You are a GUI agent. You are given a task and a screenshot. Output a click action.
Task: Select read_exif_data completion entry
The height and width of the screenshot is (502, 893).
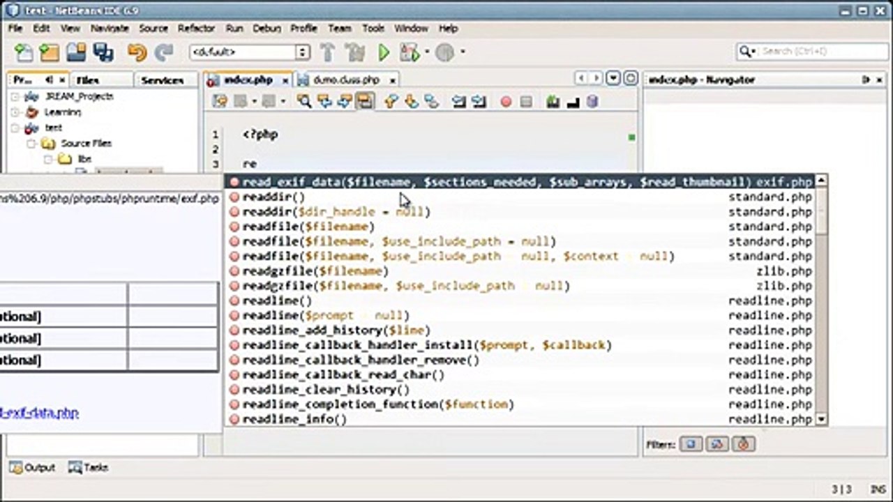tap(520, 182)
